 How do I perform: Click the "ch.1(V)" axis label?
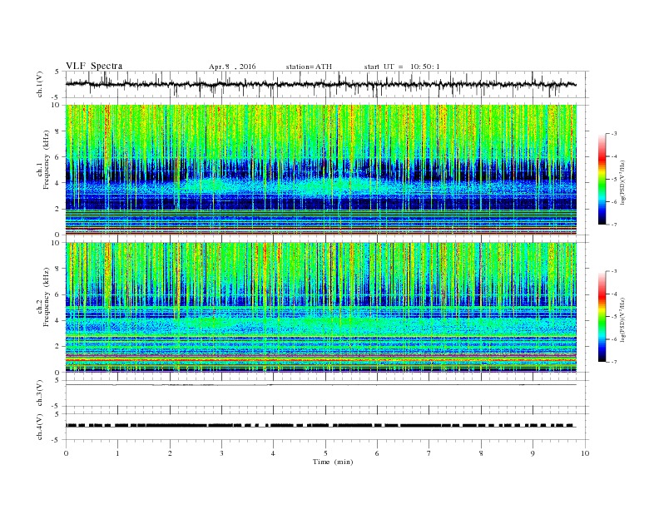tap(40, 84)
